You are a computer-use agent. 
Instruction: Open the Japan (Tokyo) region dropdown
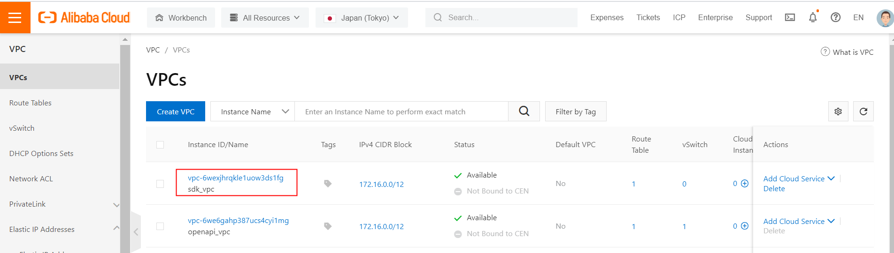[x=362, y=18]
